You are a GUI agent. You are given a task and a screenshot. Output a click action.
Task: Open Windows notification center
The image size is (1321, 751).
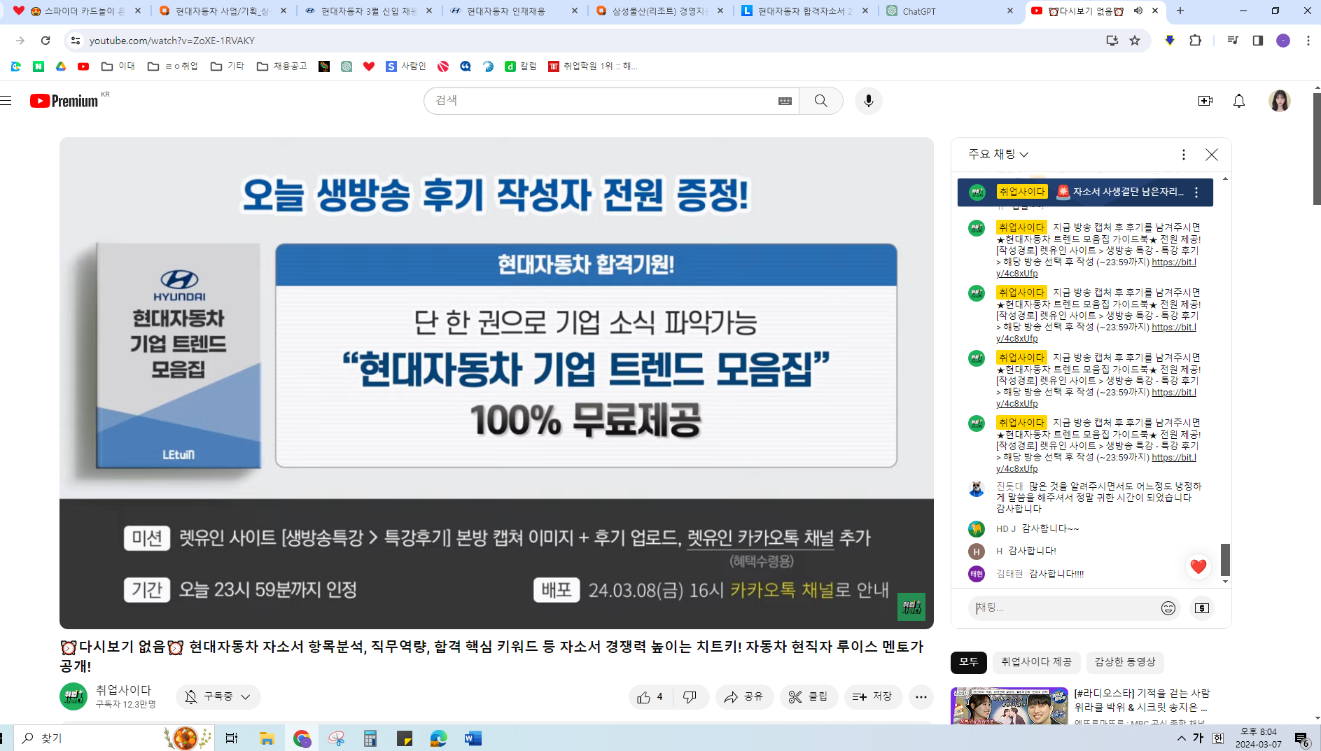[1302, 738]
